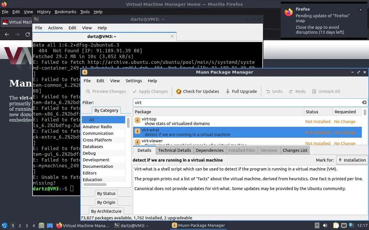Screen dimensions: 369x230
Task: Select the Amateur Radio category
Action: click(103, 127)
